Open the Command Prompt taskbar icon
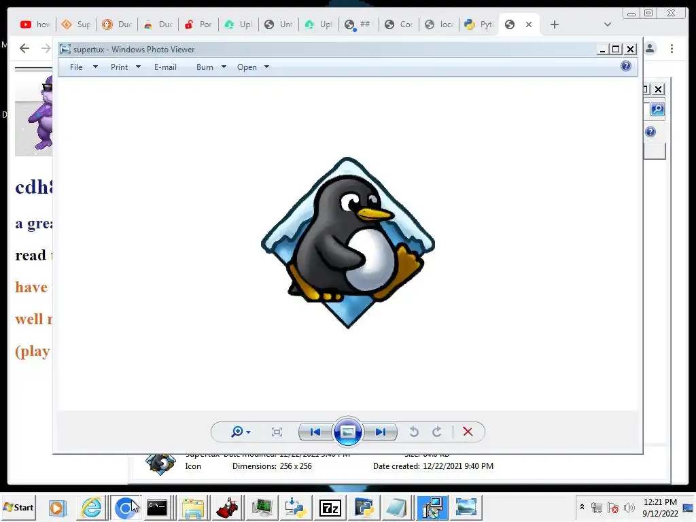696x522 pixels. [x=157, y=507]
